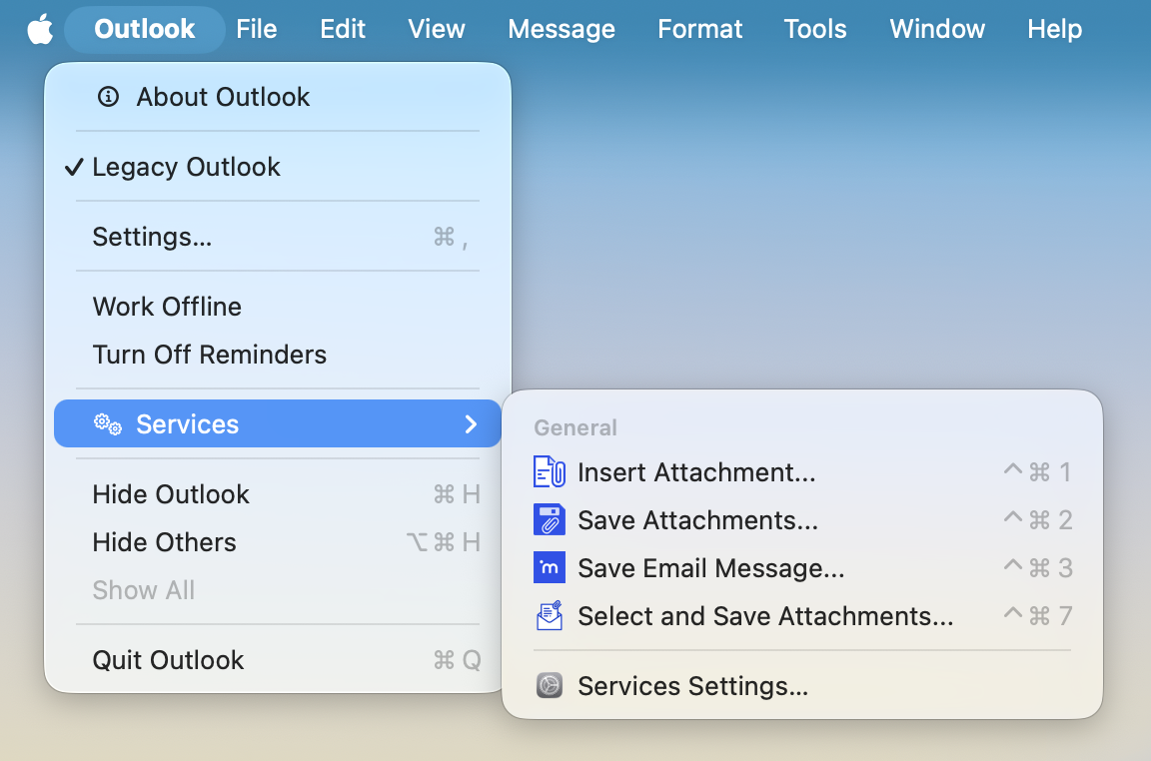Click the Save Email Message 'm' icon

550,567
